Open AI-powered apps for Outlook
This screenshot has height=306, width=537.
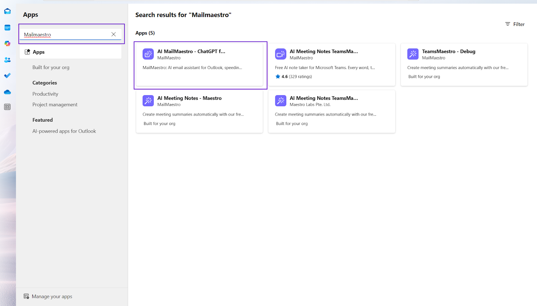click(x=64, y=131)
